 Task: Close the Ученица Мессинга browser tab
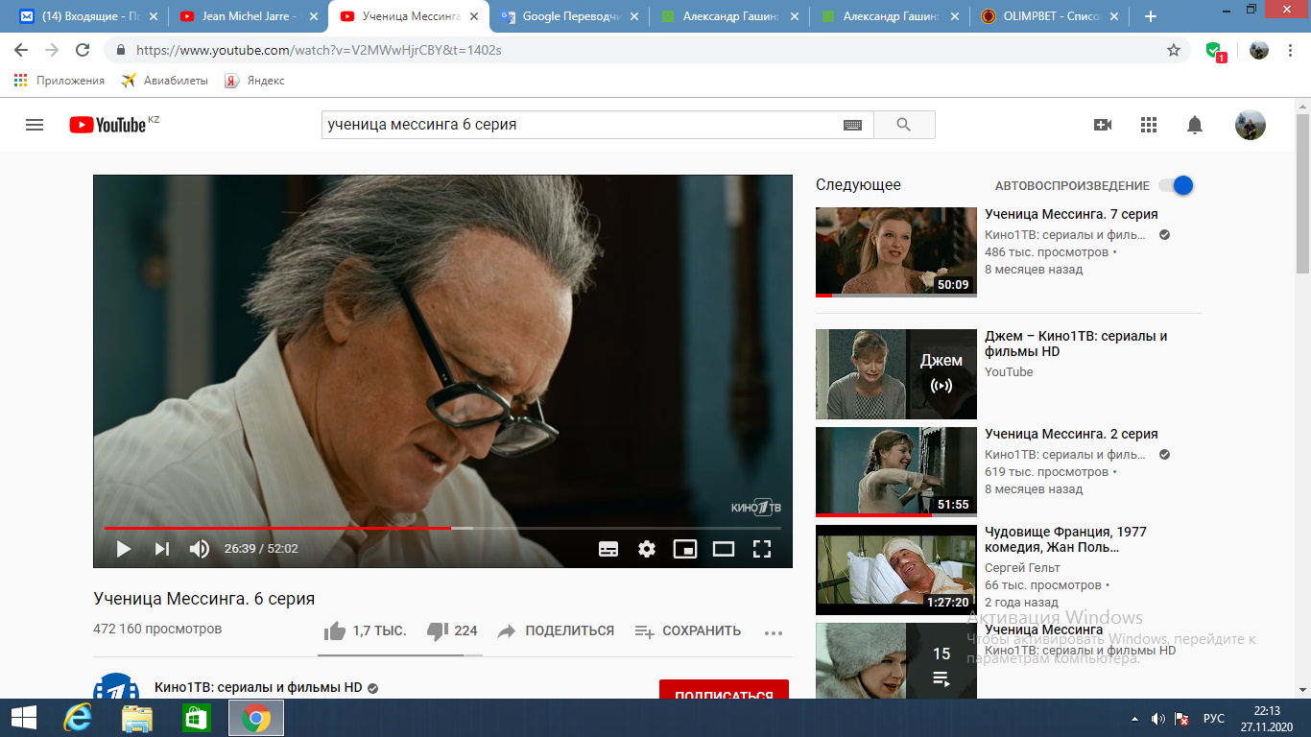[x=472, y=16]
